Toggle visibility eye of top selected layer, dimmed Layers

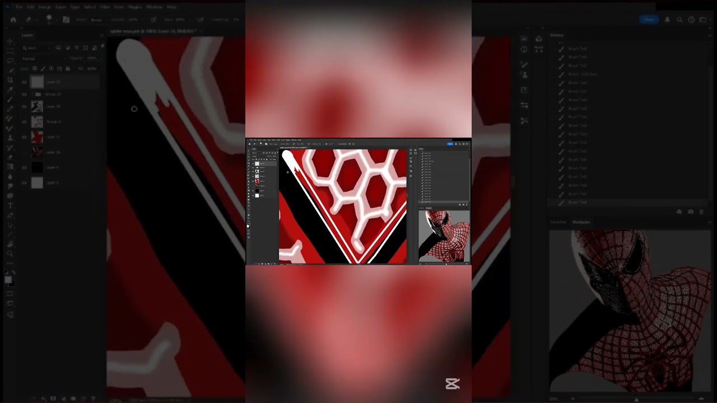click(x=24, y=82)
